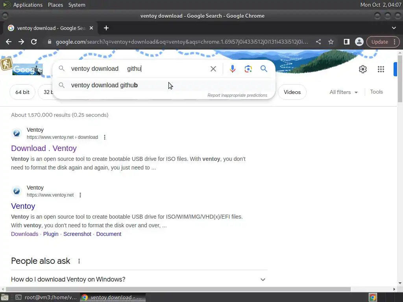Switch to ventoy download Chrome taskbar entry

tap(113, 297)
